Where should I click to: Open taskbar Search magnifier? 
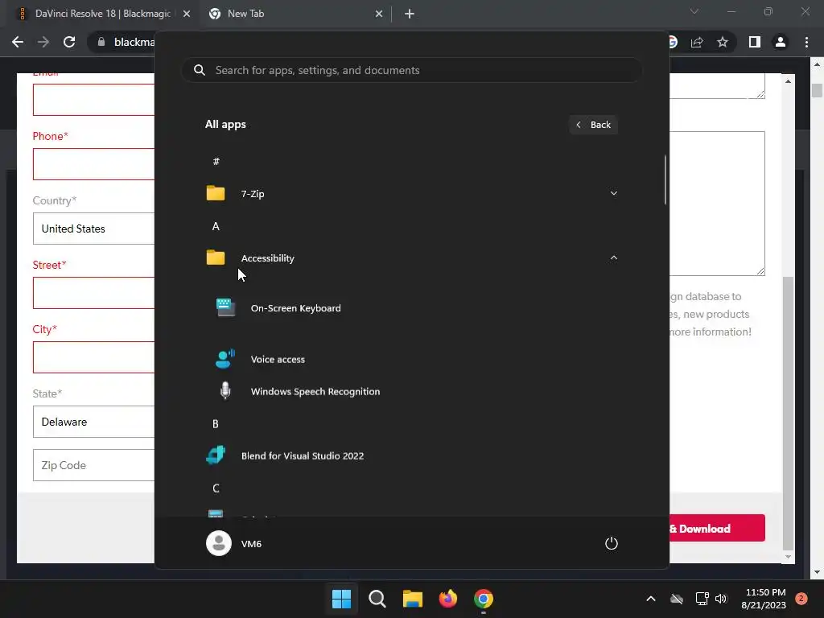(x=377, y=599)
